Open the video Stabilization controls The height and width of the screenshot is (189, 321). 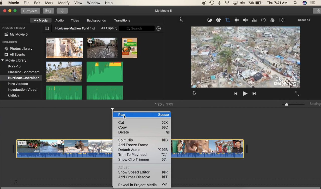click(x=236, y=20)
